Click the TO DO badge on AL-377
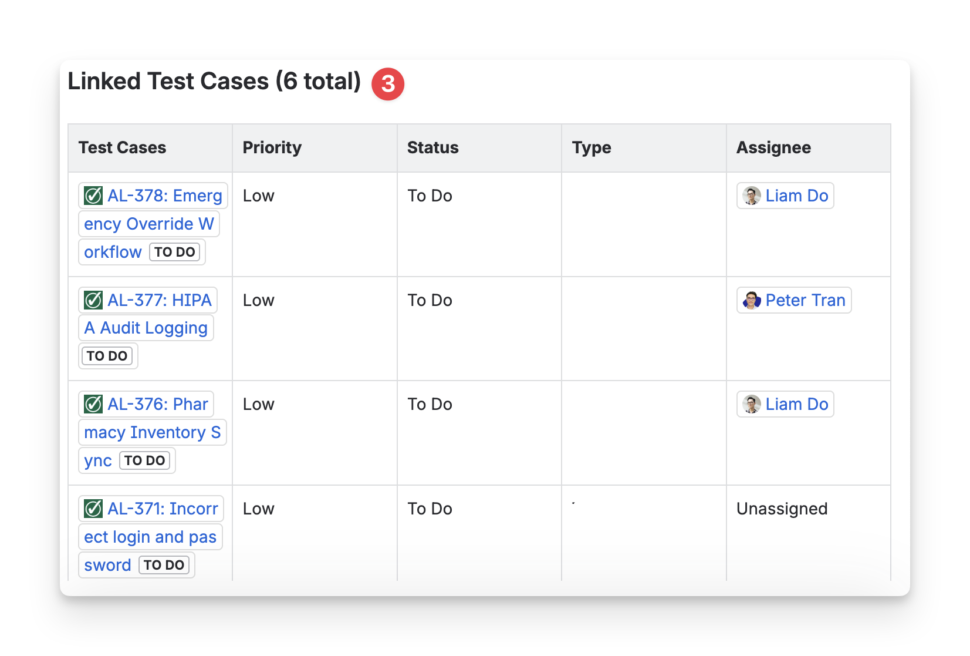Image resolution: width=970 pixels, height=656 pixels. coord(107,356)
